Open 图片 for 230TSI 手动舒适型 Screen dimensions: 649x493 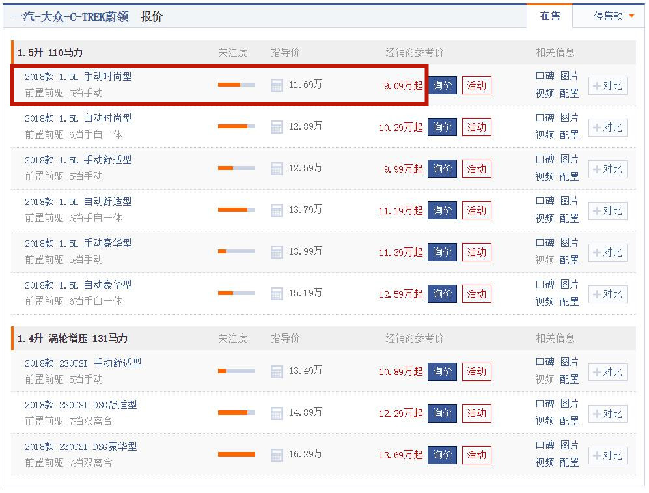click(x=569, y=362)
